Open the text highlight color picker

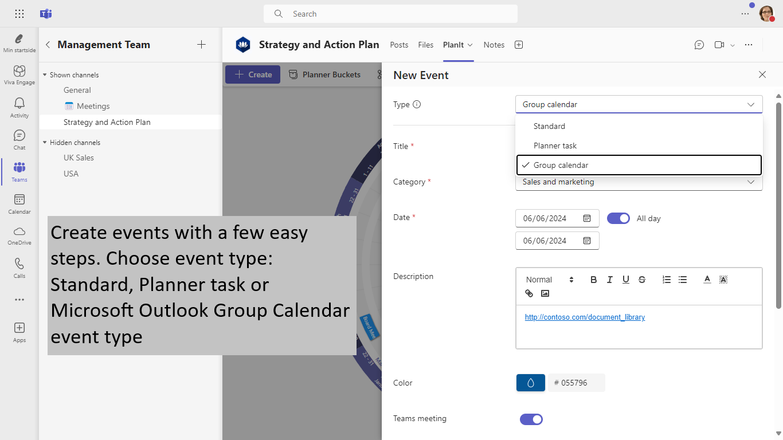(x=723, y=280)
